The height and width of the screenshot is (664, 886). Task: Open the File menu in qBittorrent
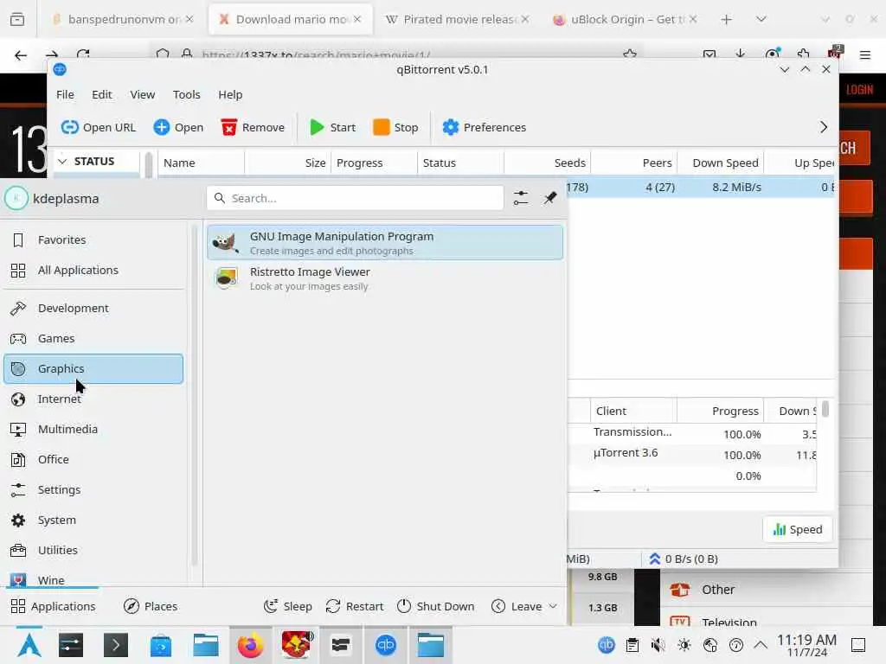(65, 95)
